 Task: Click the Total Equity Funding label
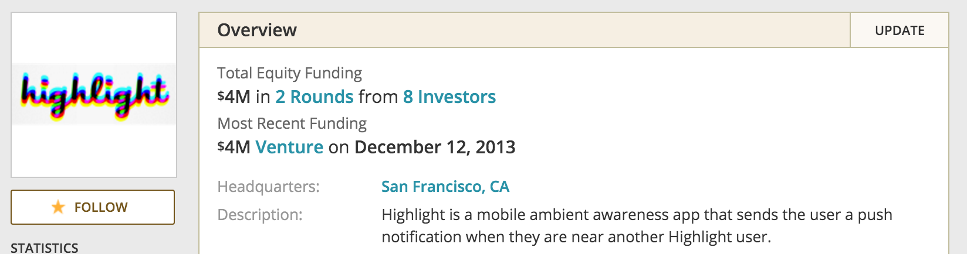pyautogui.click(x=289, y=73)
